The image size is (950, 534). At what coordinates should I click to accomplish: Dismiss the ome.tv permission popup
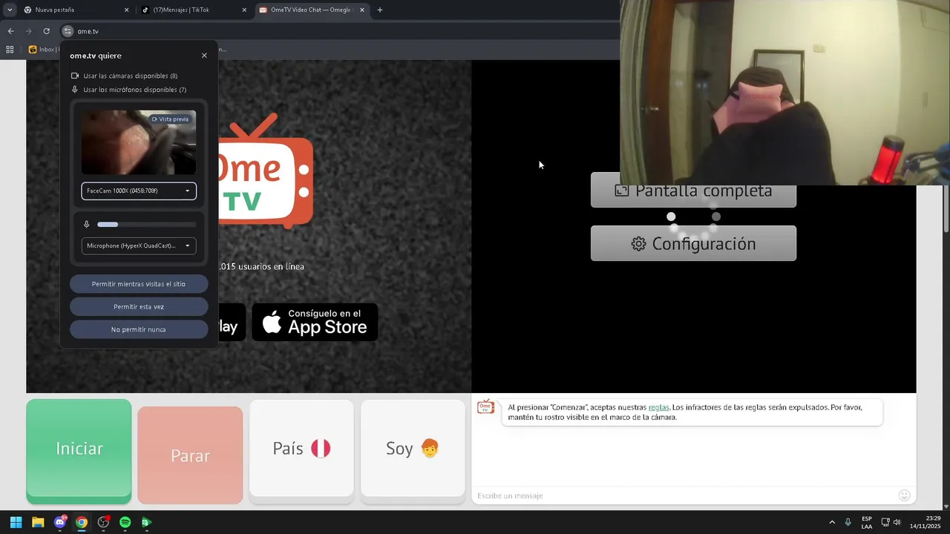tap(204, 56)
